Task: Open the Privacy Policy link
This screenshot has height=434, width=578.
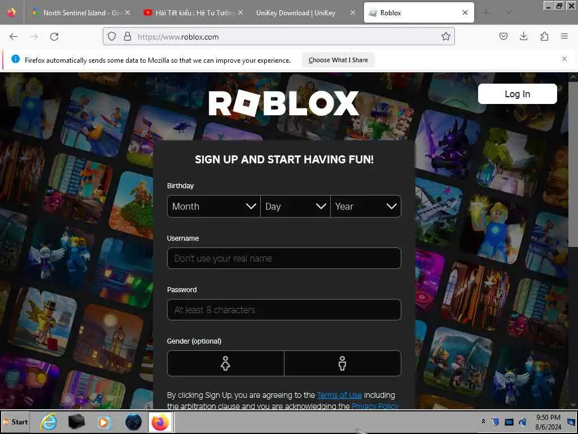Action: 375,406
